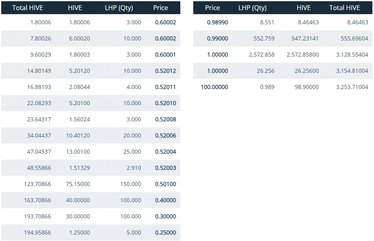
Task: Select HIVE amount 2.08044
Action: (x=79, y=87)
